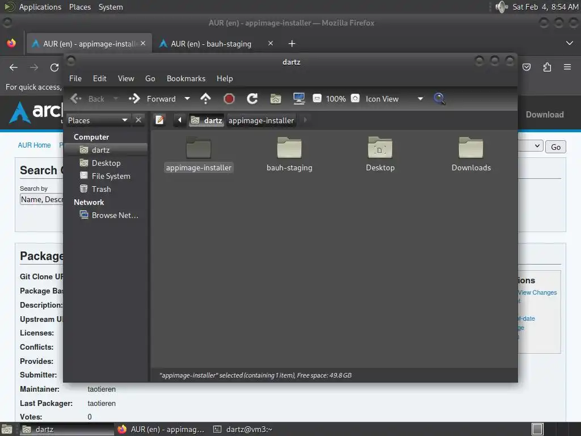Open Places menu in top panel
Screen dimensions: 581x436
tap(80, 7)
